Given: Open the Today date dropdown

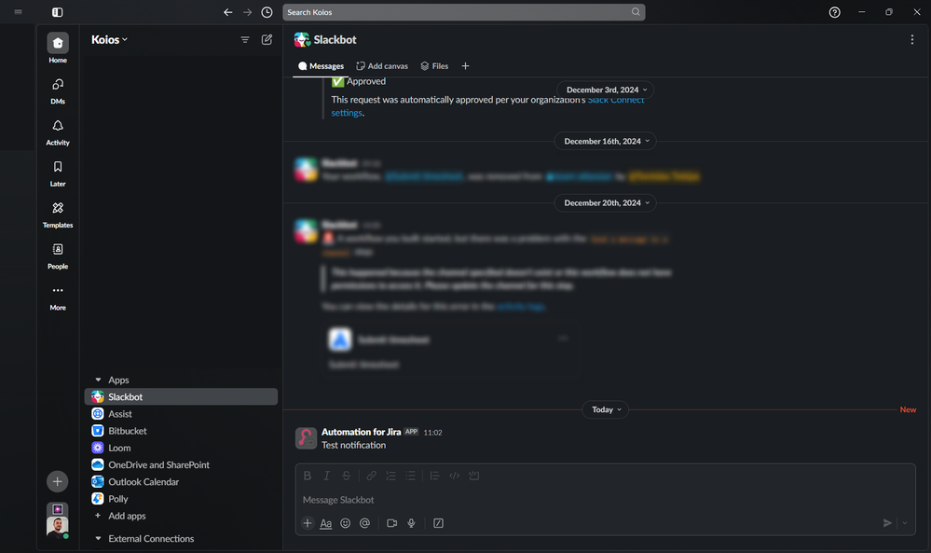Looking at the screenshot, I should coord(605,409).
